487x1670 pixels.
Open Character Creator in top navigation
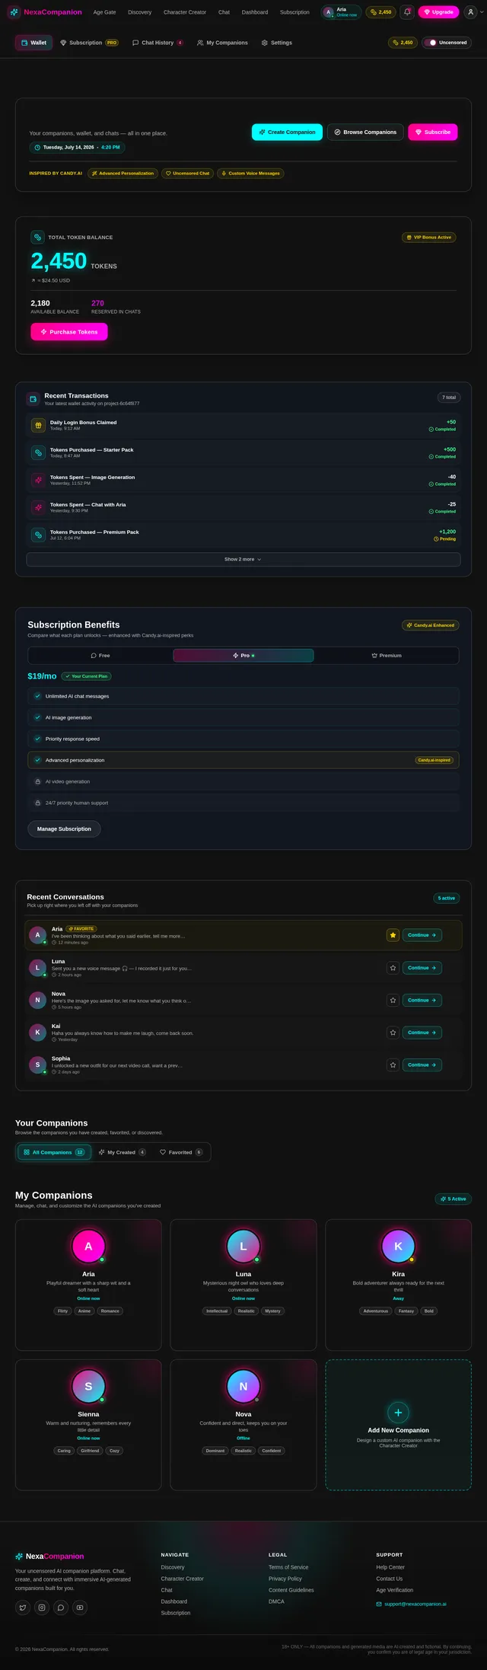[x=185, y=12]
